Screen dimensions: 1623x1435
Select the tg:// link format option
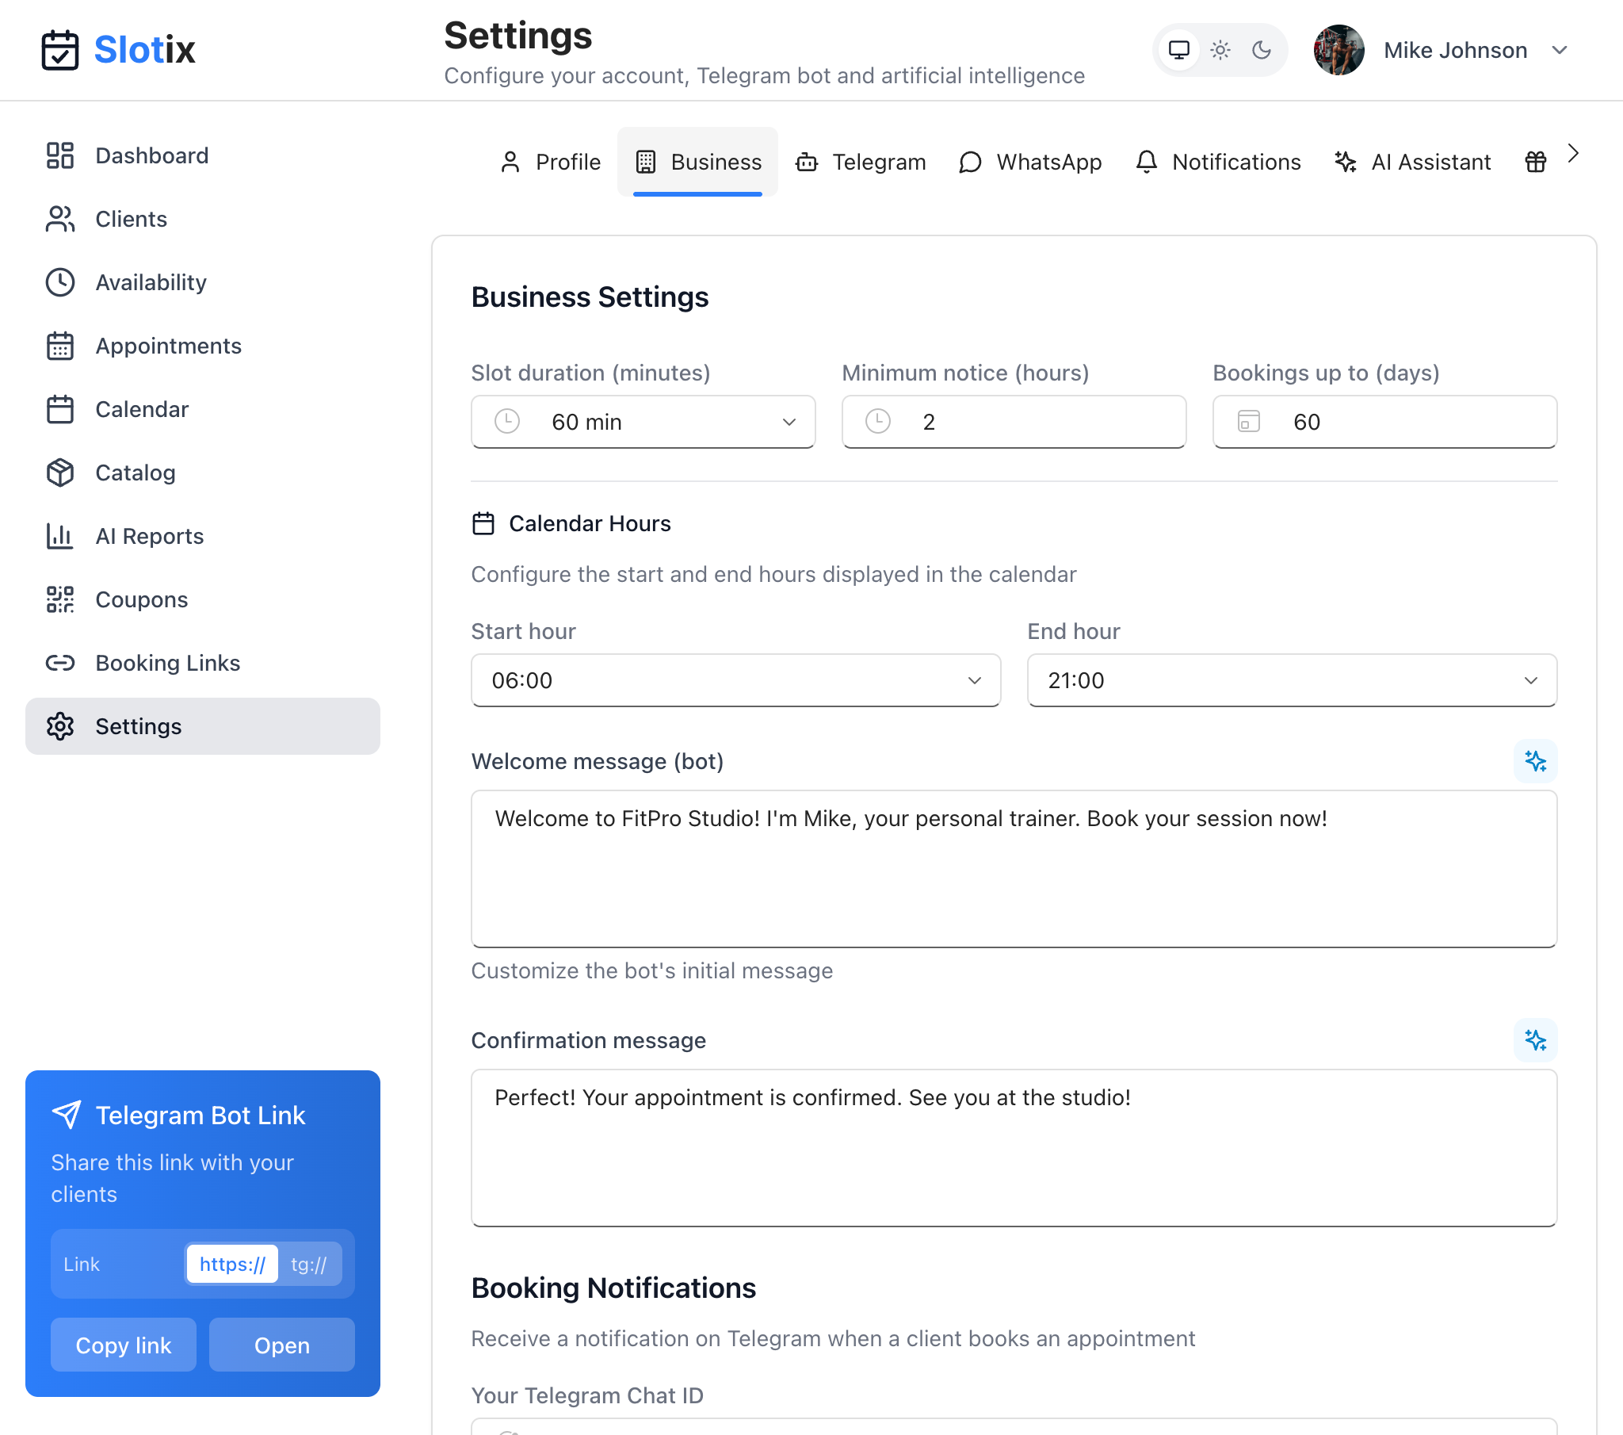(309, 1265)
